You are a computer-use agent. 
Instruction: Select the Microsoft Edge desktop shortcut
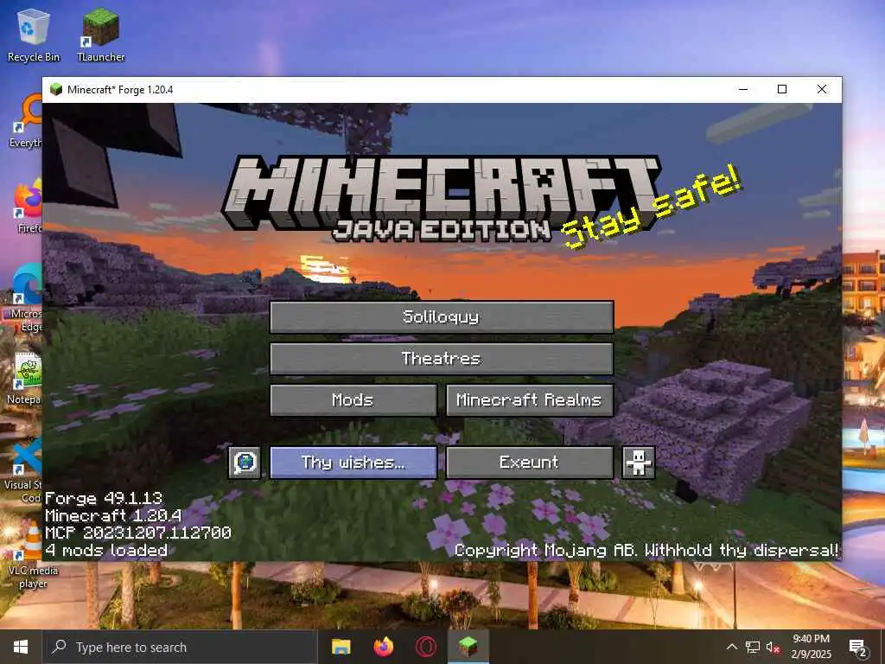click(27, 298)
